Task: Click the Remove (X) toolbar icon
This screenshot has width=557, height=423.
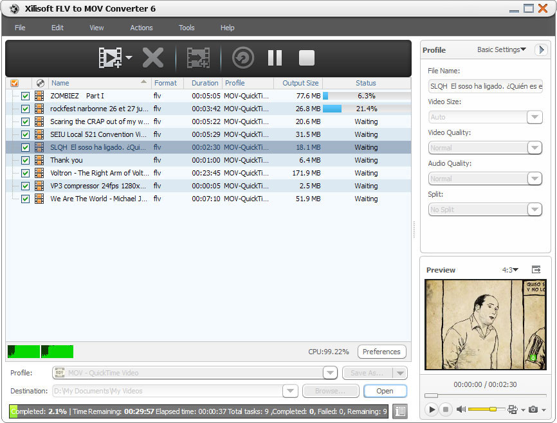Action: [153, 58]
